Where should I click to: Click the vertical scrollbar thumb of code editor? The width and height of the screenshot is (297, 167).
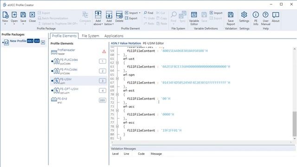click(295, 124)
